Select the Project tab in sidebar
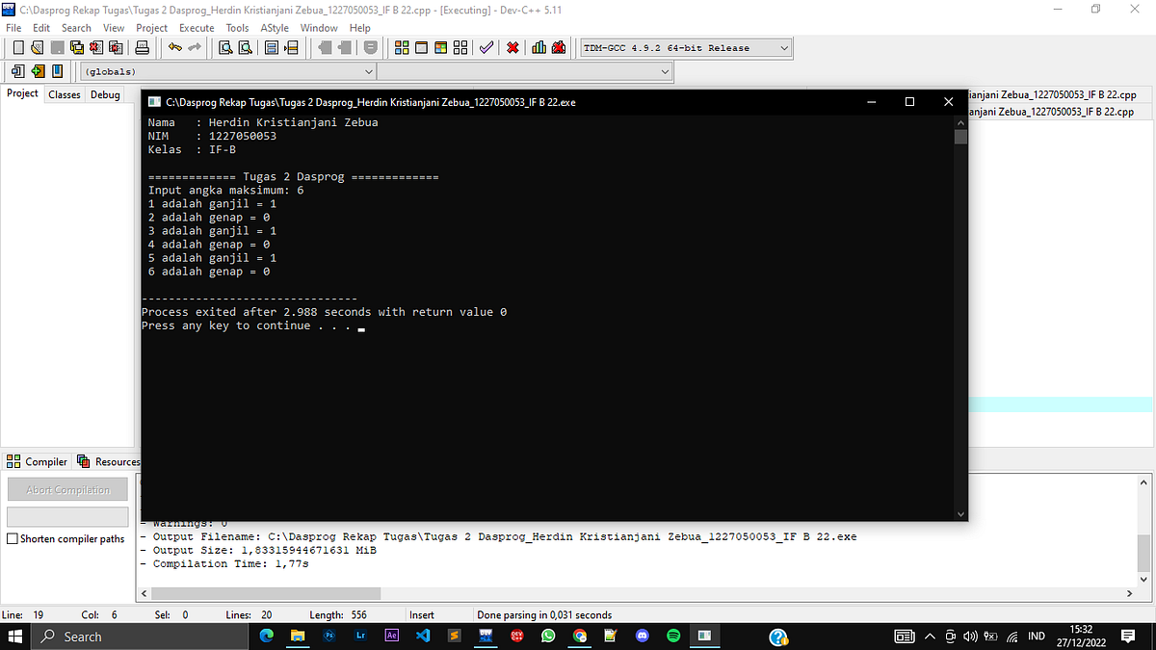Viewport: 1156px width, 650px height. (22, 93)
